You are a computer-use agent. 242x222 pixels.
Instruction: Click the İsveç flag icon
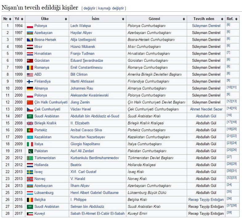(x=30, y=172)
